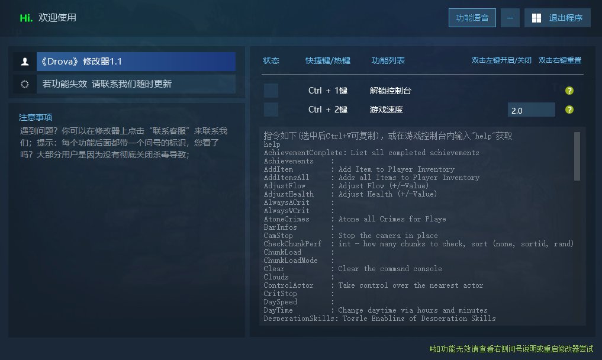This screenshot has height=360, width=602.
Task: Click the DaySpeed command line
Action: point(299,302)
